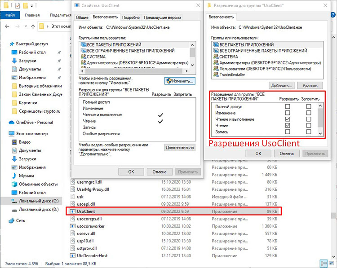Screen dimensions: 337x268
Task: Click the Дополнительно advanced permissions button
Action: [x=180, y=147]
